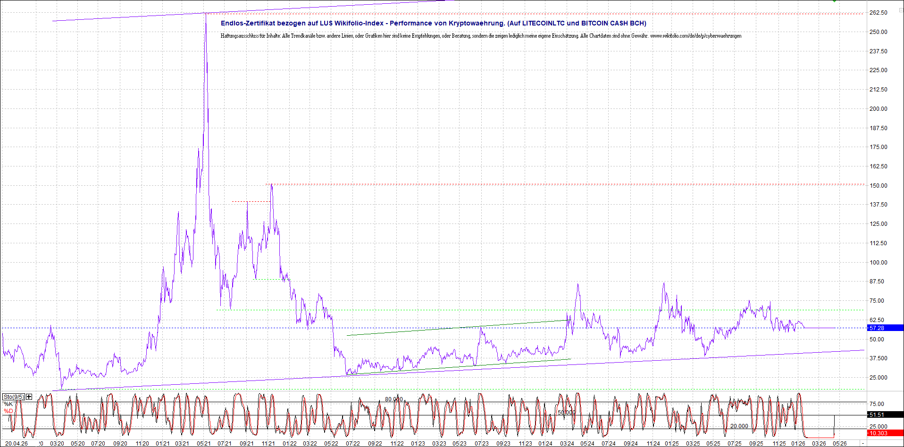Expand the stochastic indicator plus icon
Screen dimensions: 904x447
(x=29, y=397)
